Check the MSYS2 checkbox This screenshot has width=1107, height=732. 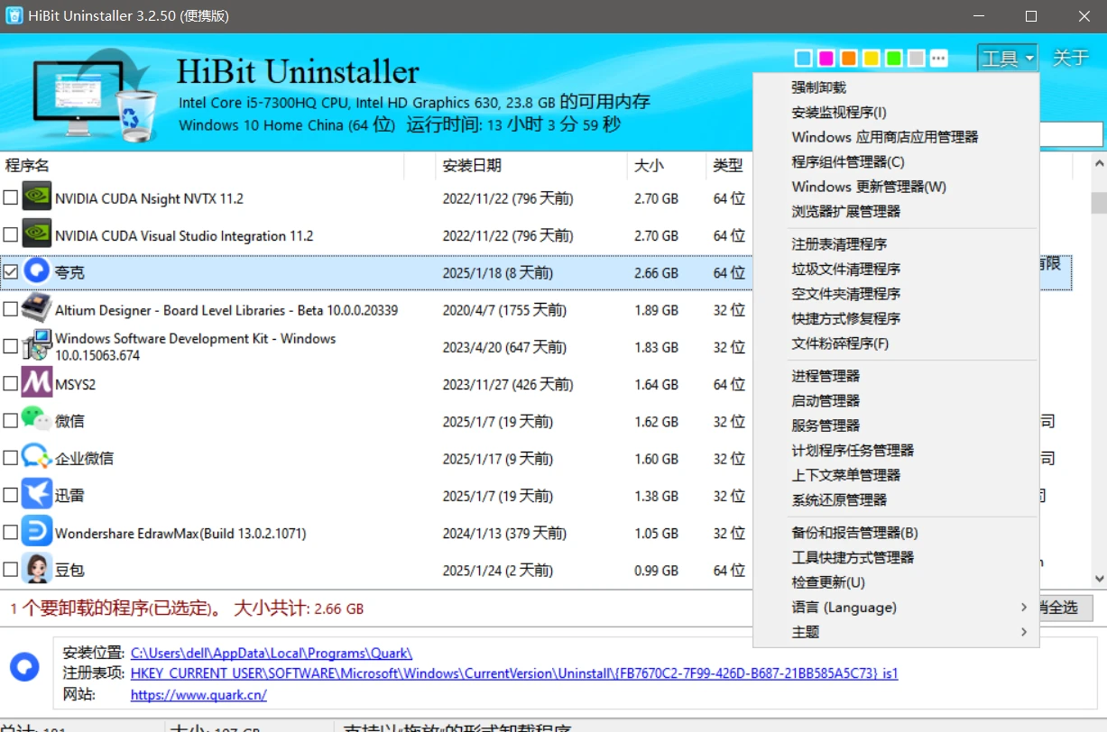coord(11,384)
